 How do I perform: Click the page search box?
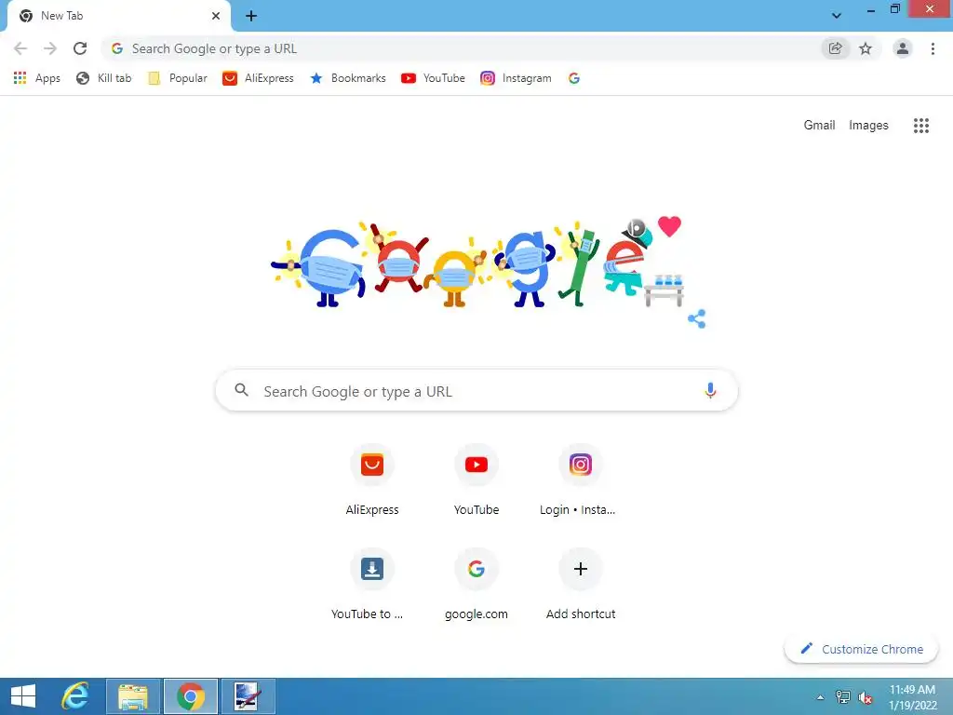[476, 390]
